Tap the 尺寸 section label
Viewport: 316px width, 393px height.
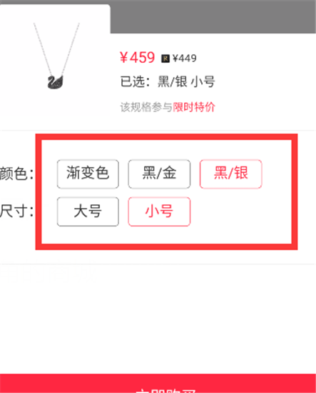(x=16, y=212)
